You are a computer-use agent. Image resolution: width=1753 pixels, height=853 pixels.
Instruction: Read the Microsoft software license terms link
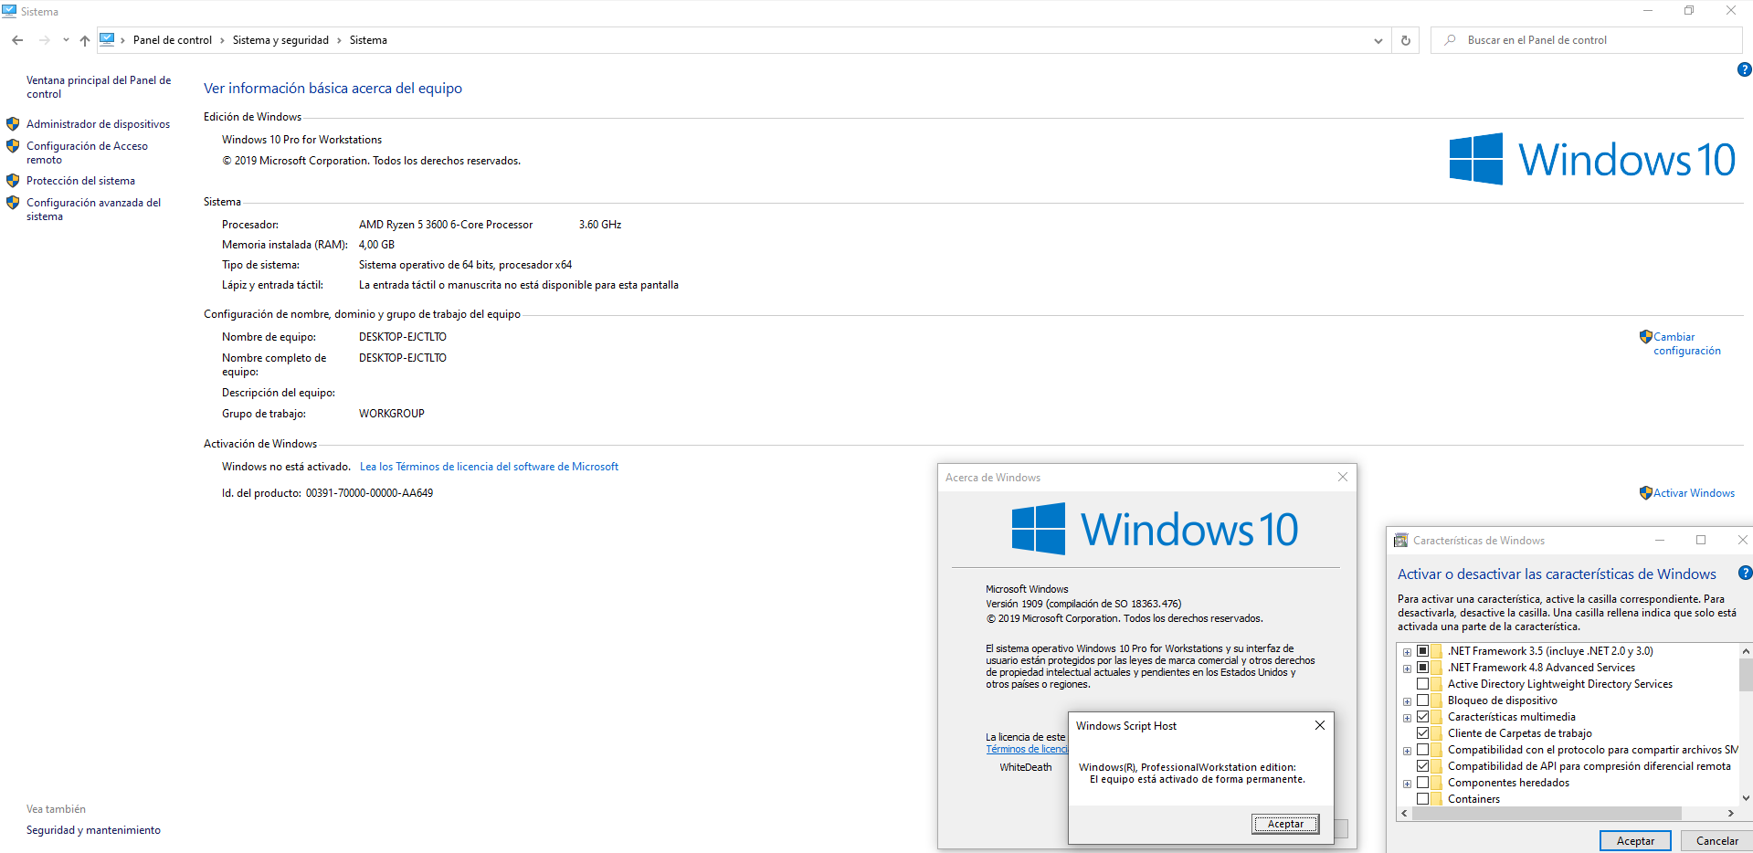(489, 467)
